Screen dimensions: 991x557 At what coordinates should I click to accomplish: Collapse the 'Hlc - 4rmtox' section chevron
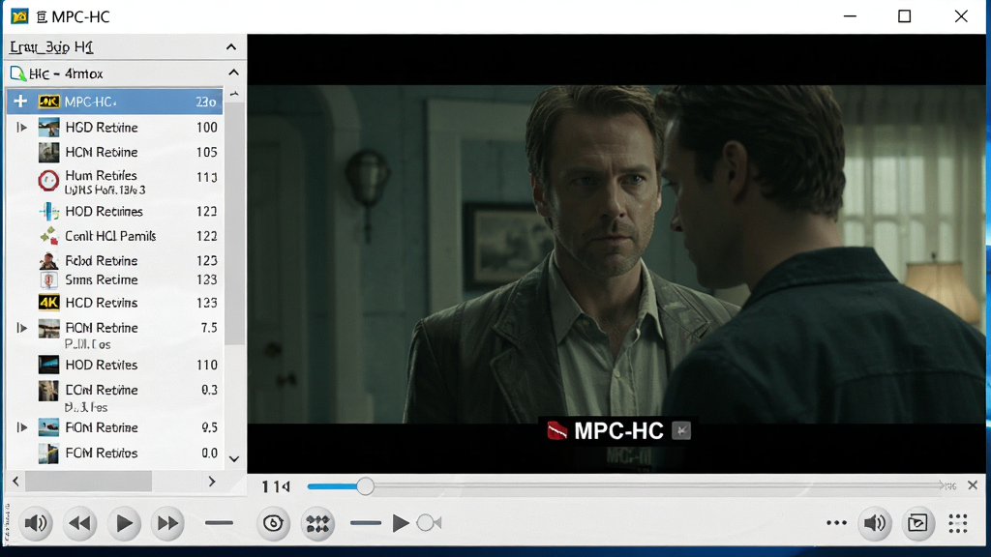233,73
